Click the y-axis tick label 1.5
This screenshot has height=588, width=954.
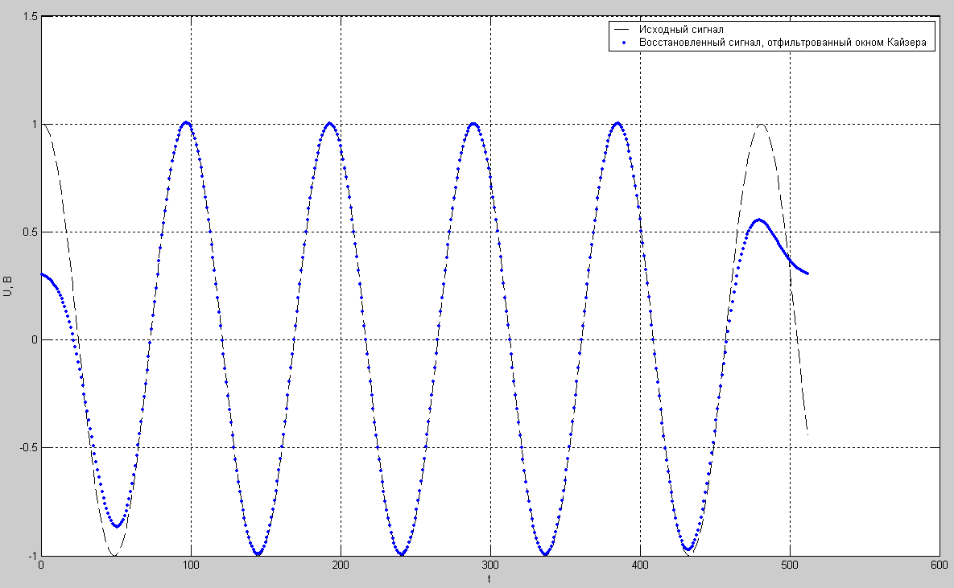click(x=28, y=16)
